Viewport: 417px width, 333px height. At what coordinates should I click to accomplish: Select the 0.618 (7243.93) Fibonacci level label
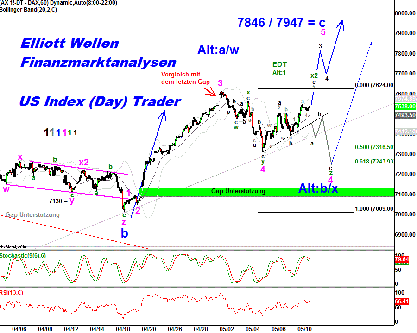tap(374, 161)
